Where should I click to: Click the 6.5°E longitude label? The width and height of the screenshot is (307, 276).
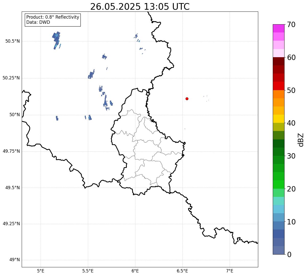coord(182,271)
